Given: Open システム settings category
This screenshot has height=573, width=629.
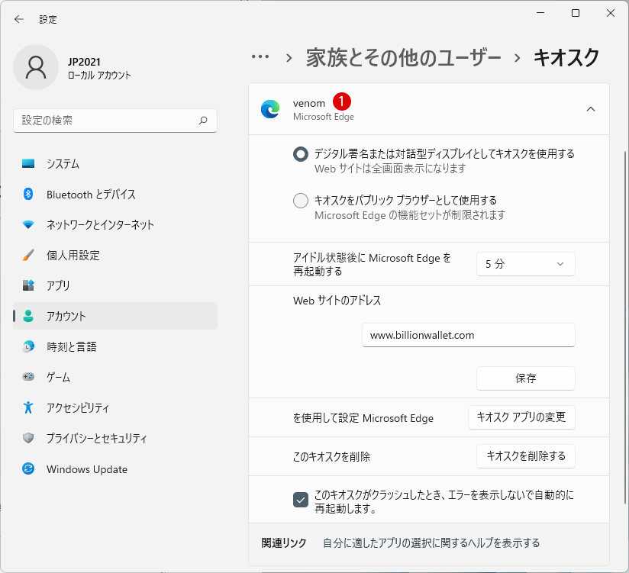Looking at the screenshot, I should click(115, 163).
